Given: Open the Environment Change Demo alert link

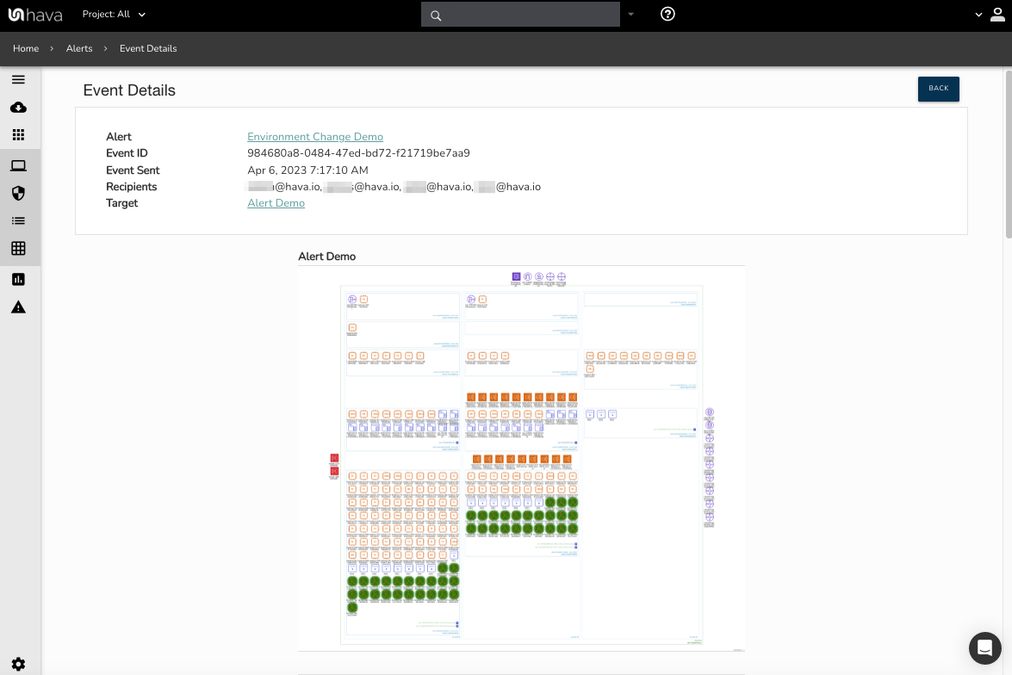Looking at the screenshot, I should tap(314, 136).
